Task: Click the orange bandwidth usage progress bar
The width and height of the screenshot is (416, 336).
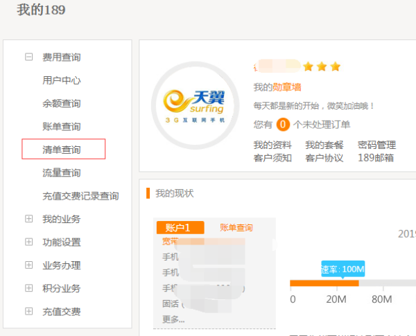Action: (x=324, y=283)
